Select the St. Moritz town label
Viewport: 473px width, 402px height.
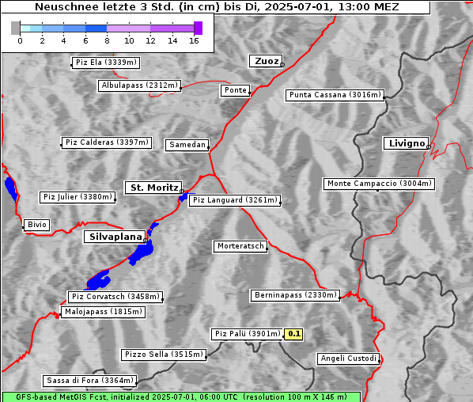pyautogui.click(x=154, y=188)
